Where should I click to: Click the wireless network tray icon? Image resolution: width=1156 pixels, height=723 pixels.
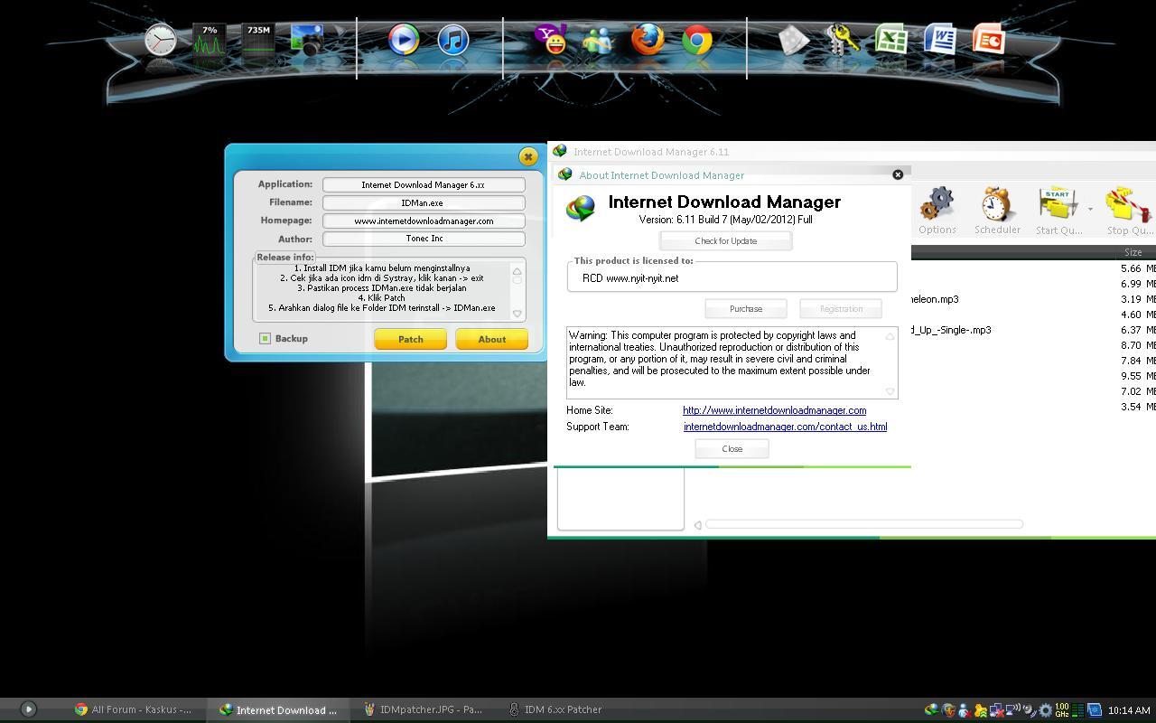[1012, 710]
